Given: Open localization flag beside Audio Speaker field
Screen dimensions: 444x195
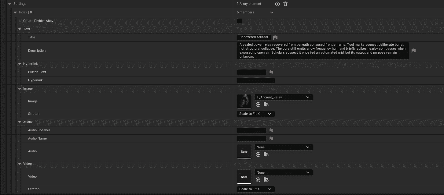Looking at the screenshot, I should [271, 130].
